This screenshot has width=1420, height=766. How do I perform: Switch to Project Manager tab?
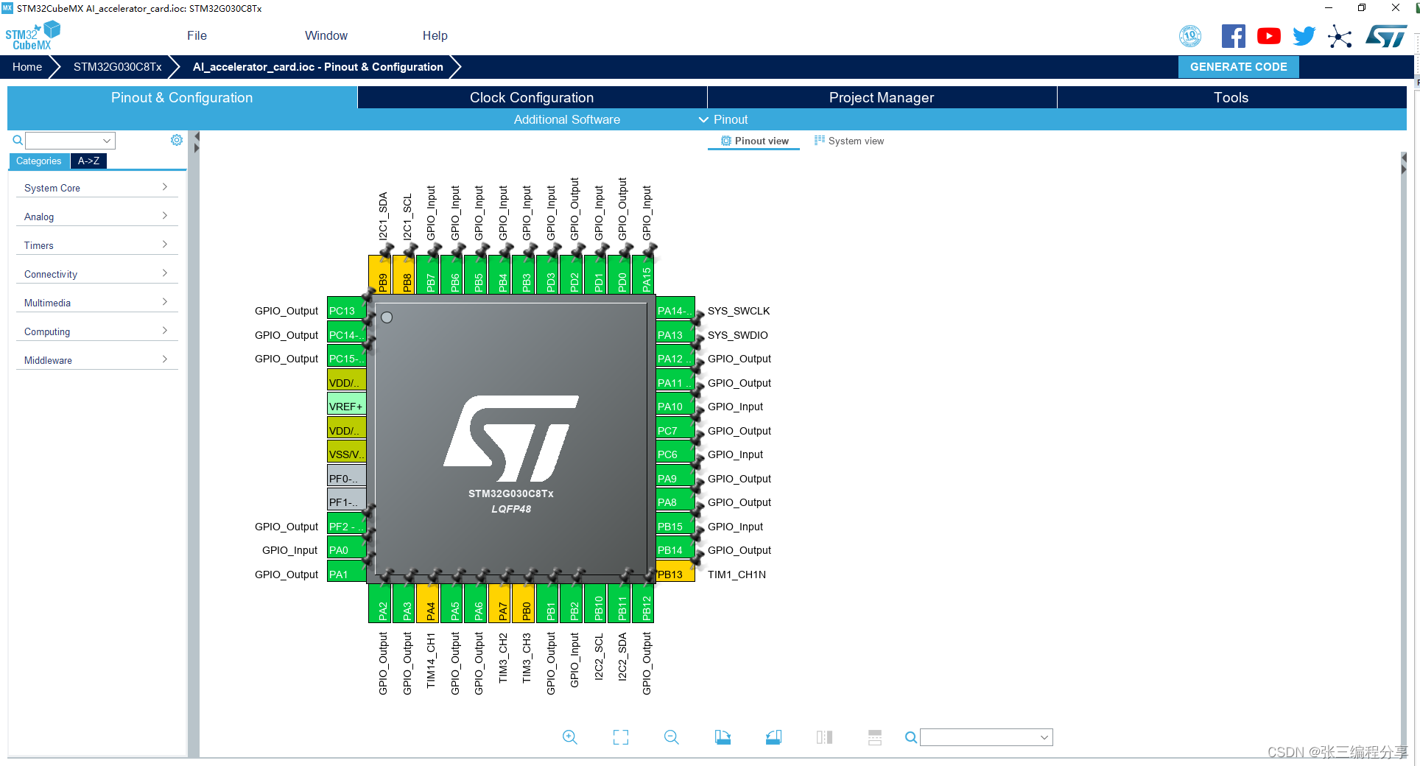pyautogui.click(x=882, y=97)
